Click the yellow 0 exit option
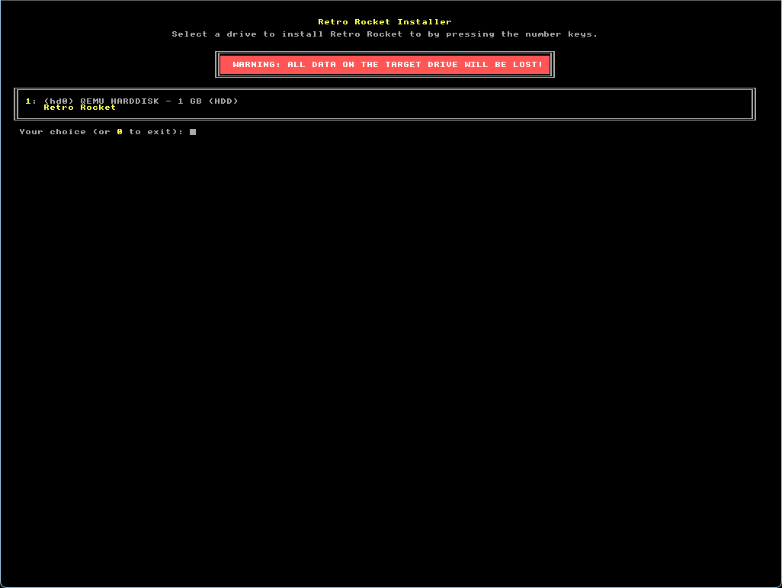The height and width of the screenshot is (588, 782). click(120, 132)
